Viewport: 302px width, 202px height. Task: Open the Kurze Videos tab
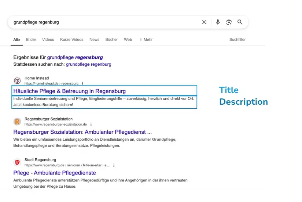coord(71,40)
